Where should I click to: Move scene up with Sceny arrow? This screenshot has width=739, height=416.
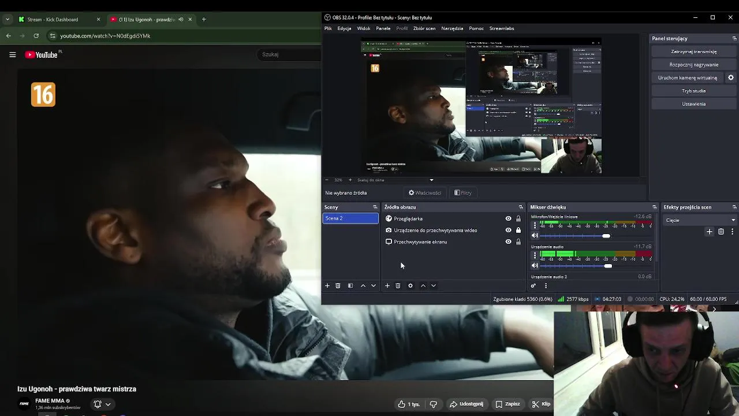pyautogui.click(x=363, y=285)
